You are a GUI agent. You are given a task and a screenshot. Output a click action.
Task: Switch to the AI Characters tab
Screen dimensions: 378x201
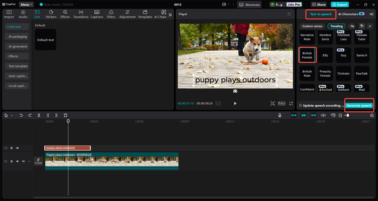click(x=351, y=14)
